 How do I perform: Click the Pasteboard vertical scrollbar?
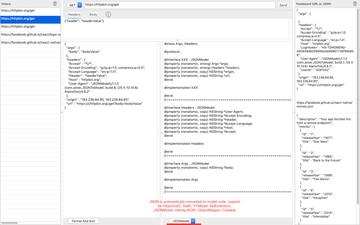(358, 106)
